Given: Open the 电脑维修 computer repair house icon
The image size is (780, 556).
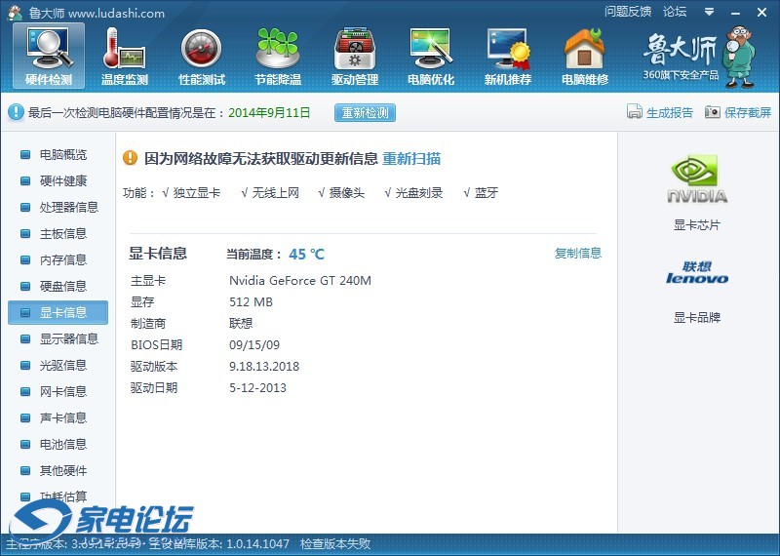Looking at the screenshot, I should (584, 56).
